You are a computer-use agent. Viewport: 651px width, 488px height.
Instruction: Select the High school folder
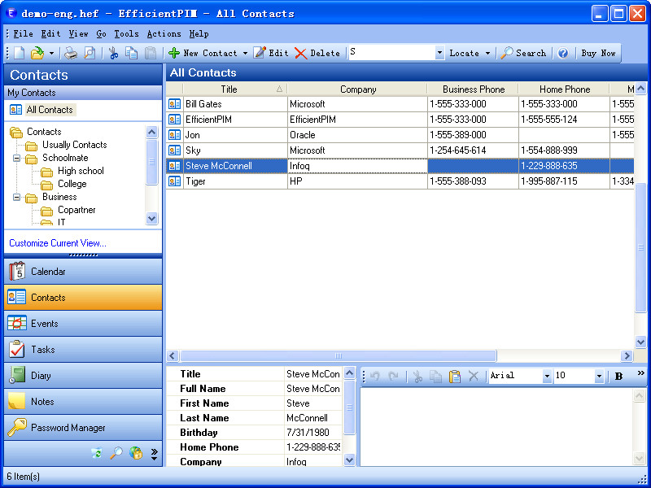(x=81, y=171)
